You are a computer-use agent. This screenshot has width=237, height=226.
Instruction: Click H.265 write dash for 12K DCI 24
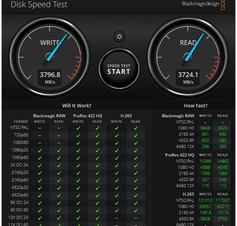click(x=116, y=218)
